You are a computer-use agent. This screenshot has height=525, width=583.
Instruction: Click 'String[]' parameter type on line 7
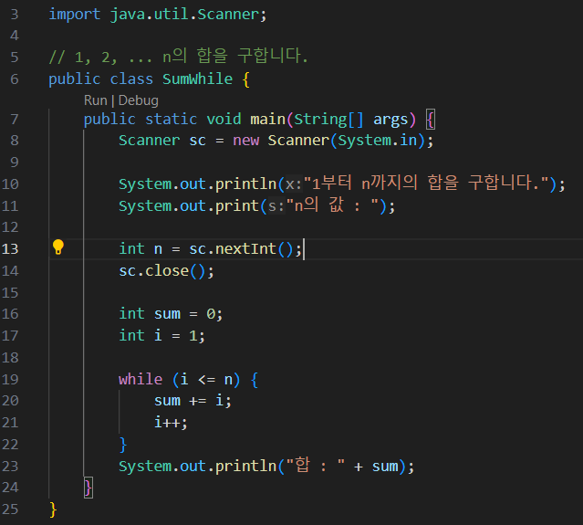tap(328, 119)
